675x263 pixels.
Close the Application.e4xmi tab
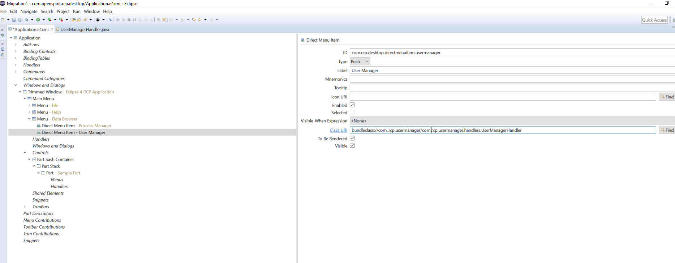[x=52, y=29]
